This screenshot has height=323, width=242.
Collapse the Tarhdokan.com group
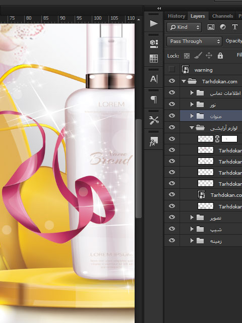click(x=184, y=81)
